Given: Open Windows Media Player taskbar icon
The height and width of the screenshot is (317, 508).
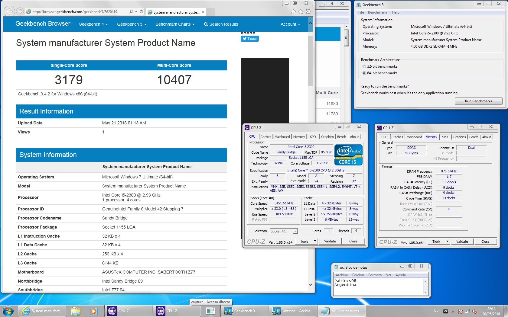Looking at the screenshot, I should pyautogui.click(x=94, y=311).
